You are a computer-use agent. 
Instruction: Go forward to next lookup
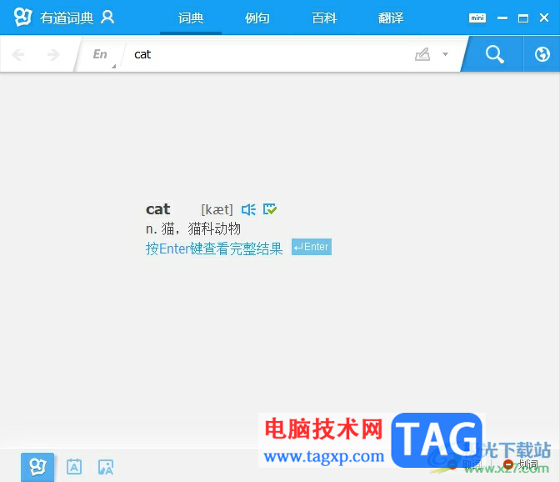click(53, 55)
